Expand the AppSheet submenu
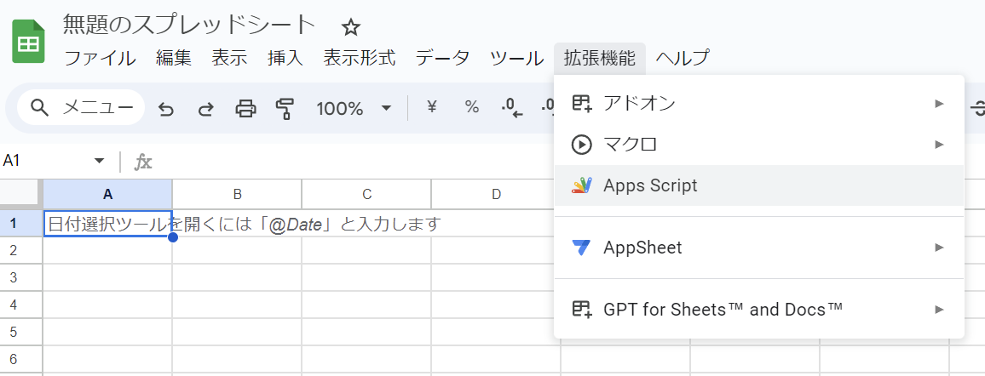The height and width of the screenshot is (376, 985). pyautogui.click(x=759, y=247)
